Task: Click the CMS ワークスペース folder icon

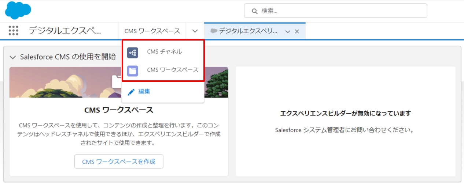Action: 133,70
